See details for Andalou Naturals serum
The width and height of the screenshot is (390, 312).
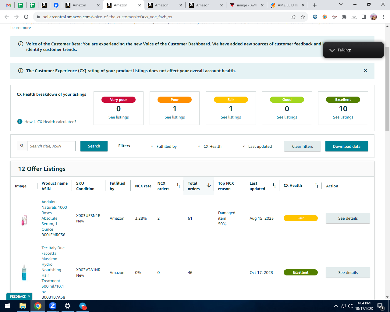[x=348, y=218]
